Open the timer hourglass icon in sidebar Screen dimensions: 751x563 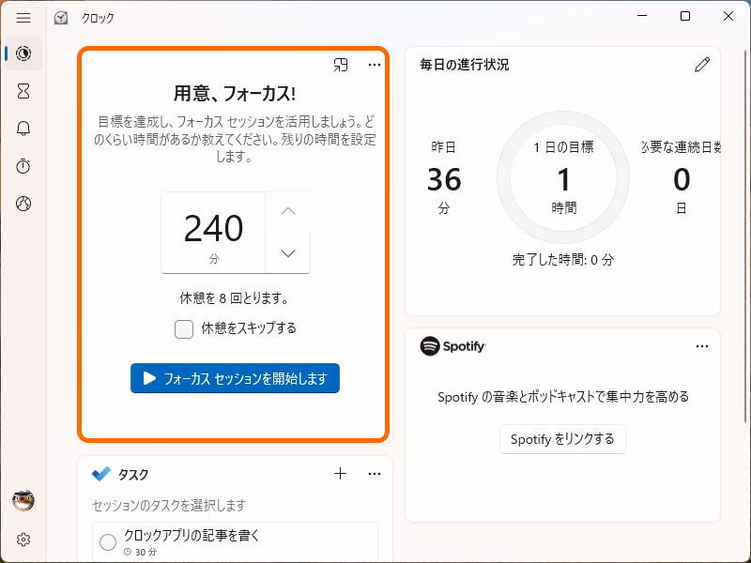click(23, 91)
